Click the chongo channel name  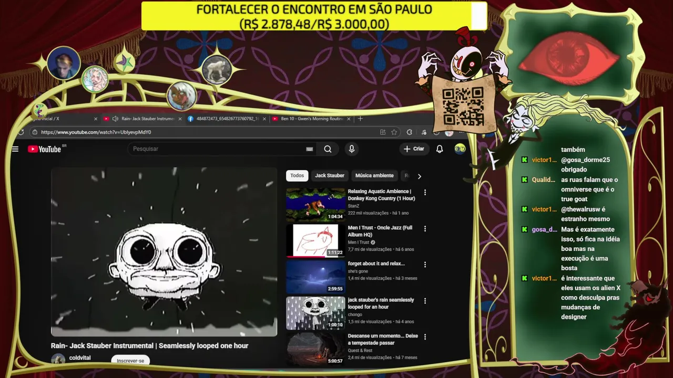[x=355, y=314]
